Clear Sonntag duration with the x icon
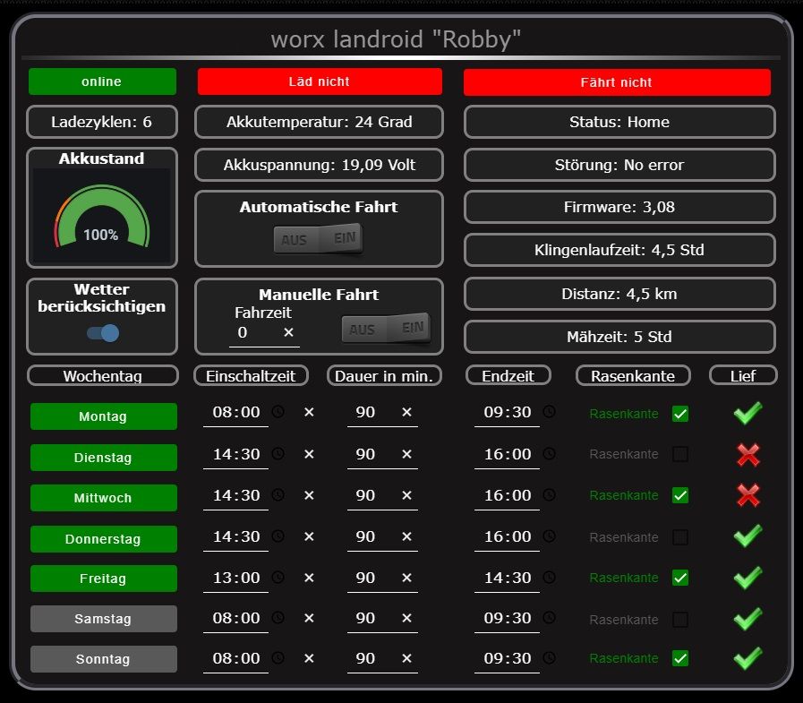This screenshot has height=703, width=803. (x=406, y=658)
